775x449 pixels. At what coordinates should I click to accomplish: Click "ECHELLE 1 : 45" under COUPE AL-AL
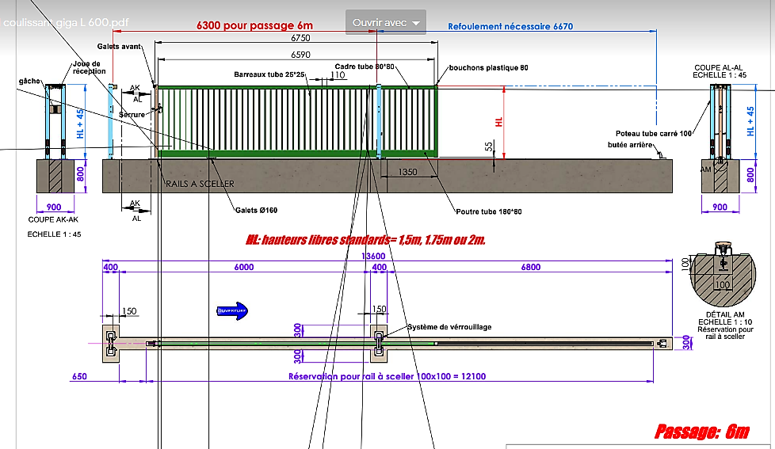coord(720,75)
